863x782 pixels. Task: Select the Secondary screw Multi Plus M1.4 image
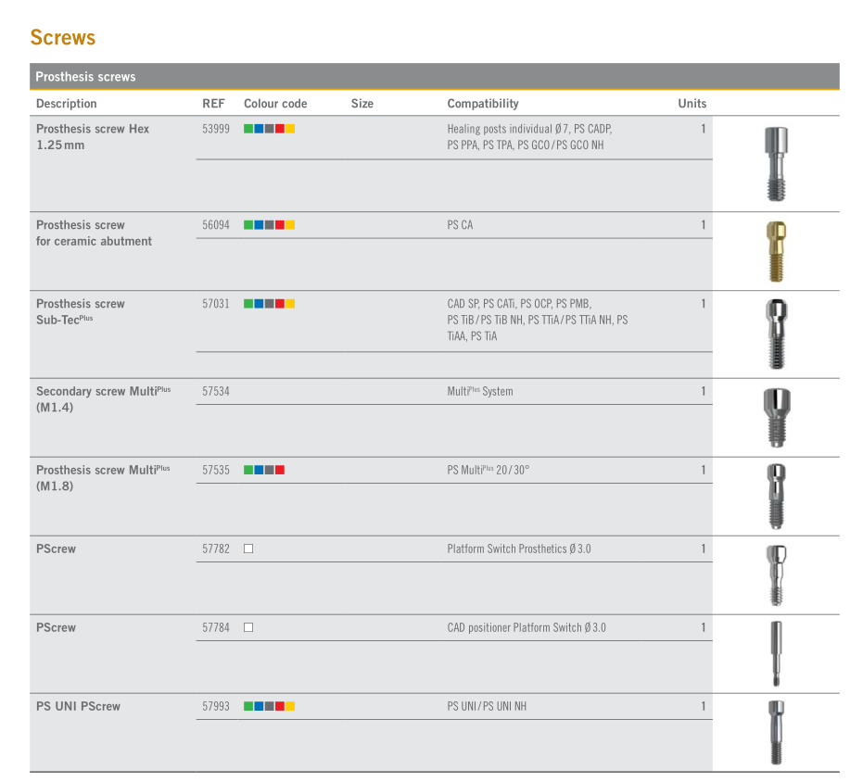point(776,417)
